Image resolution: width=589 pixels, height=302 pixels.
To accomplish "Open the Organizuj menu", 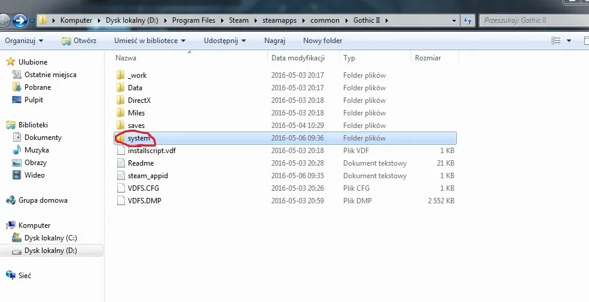I will pyautogui.click(x=24, y=41).
